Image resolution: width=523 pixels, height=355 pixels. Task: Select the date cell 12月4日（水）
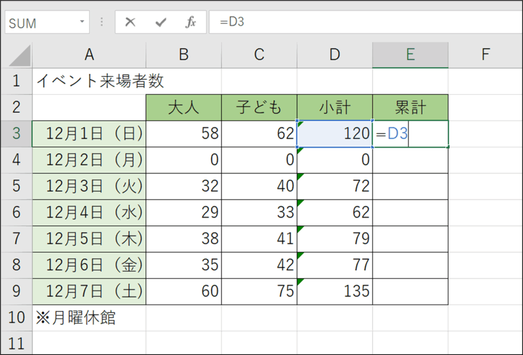(x=89, y=212)
